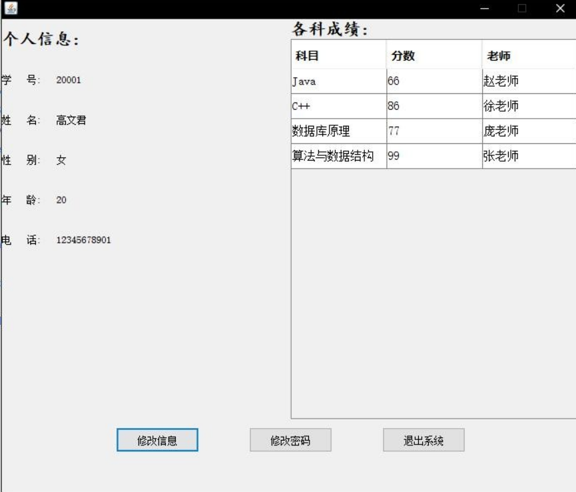The image size is (576, 492).
Task: Click the score 86 cell
Action: [x=434, y=106]
